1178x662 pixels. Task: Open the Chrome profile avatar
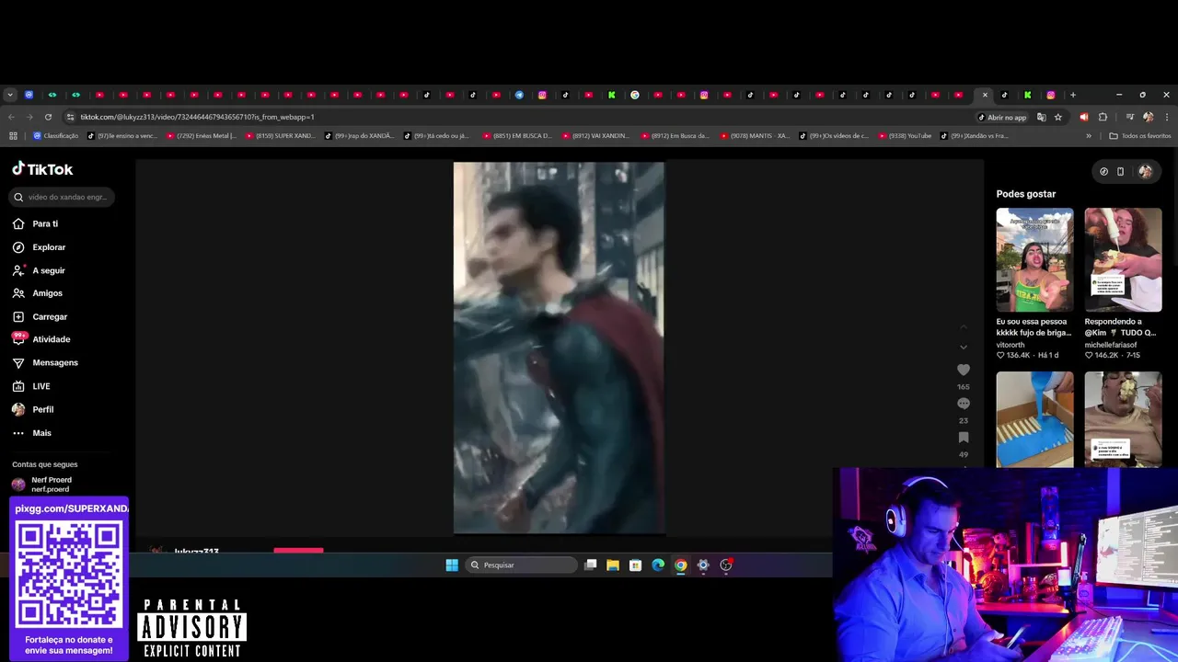[1148, 117]
